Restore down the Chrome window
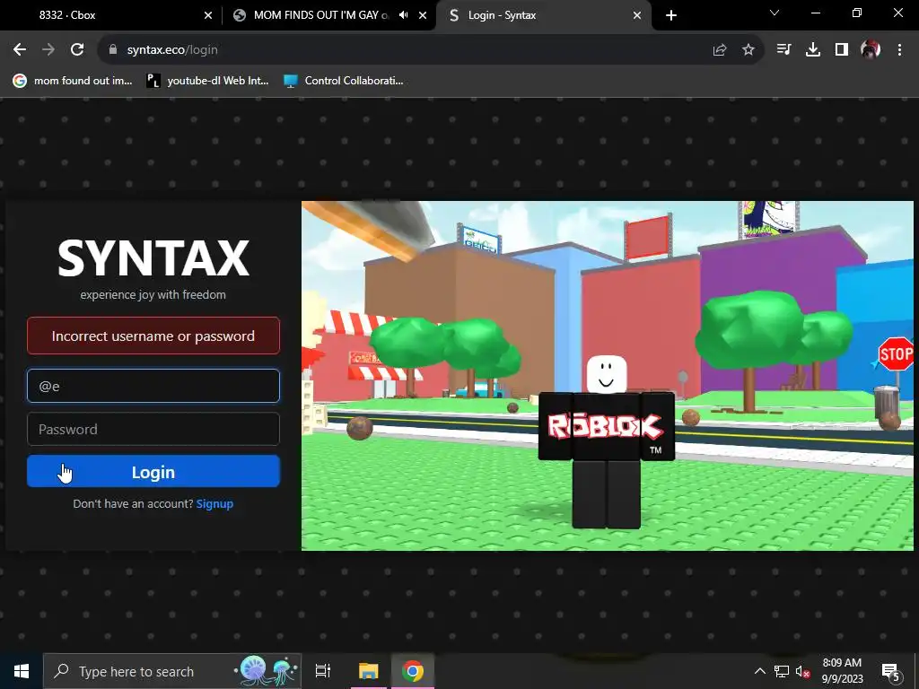Image resolution: width=919 pixels, height=689 pixels. (857, 13)
